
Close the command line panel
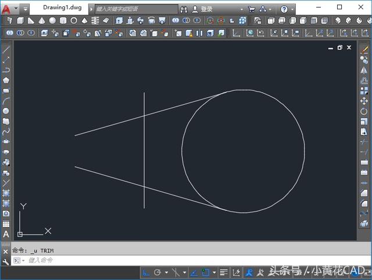(6, 251)
